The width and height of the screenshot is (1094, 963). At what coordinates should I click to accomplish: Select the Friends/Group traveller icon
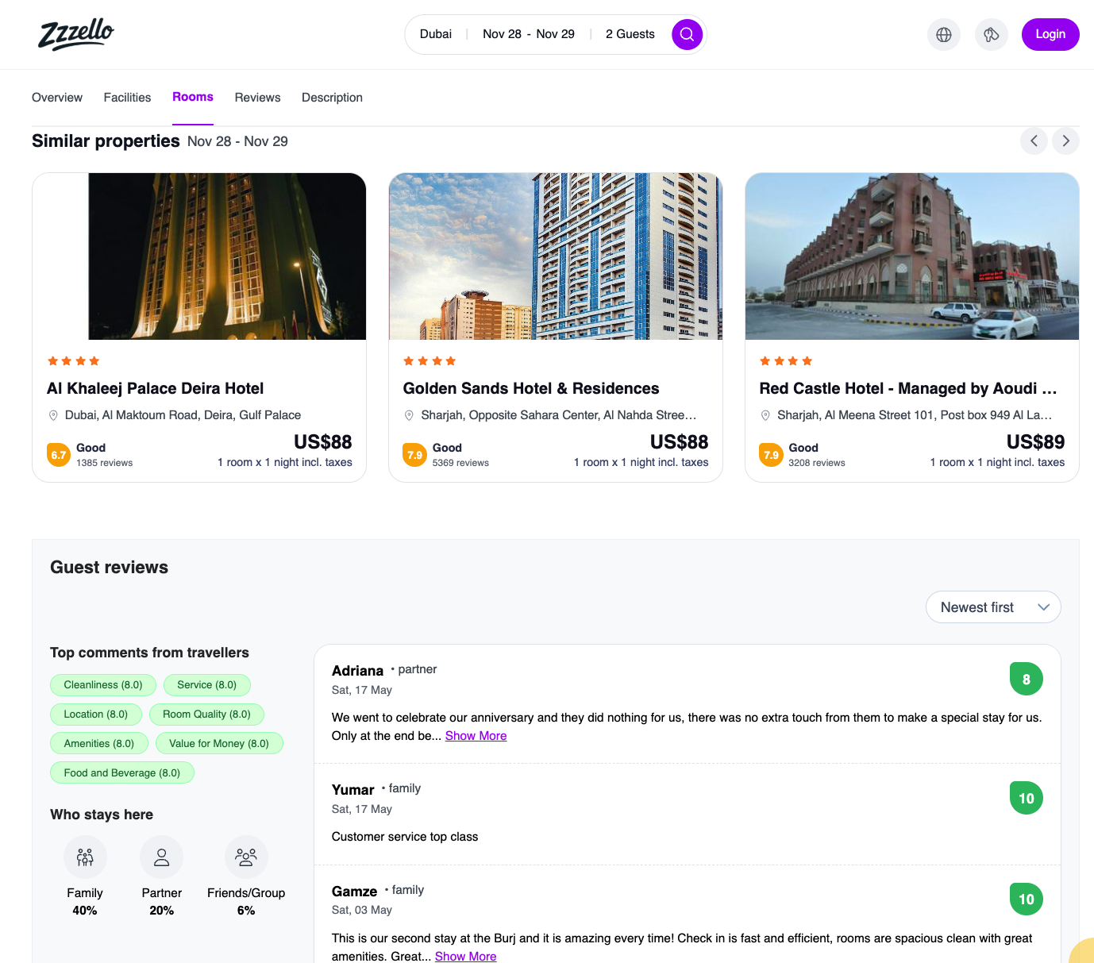coord(246,857)
